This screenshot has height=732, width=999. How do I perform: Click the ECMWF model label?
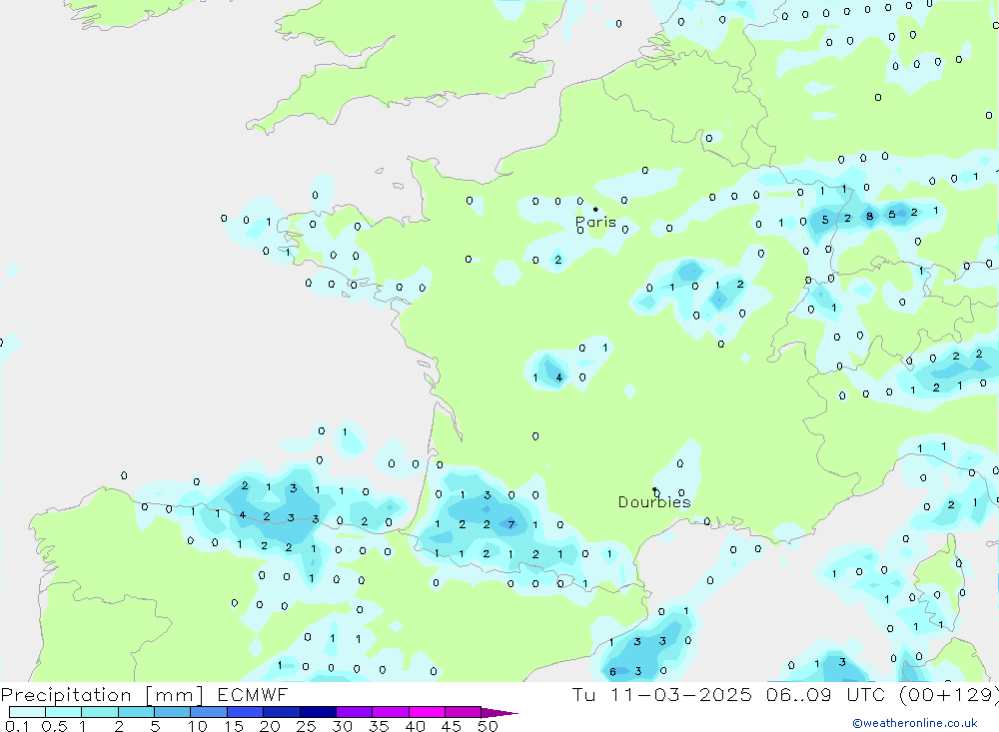(x=253, y=694)
